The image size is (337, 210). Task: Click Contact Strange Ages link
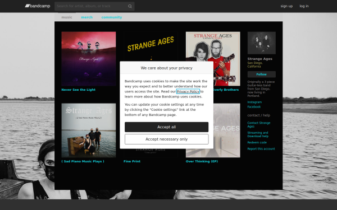click(x=259, y=124)
